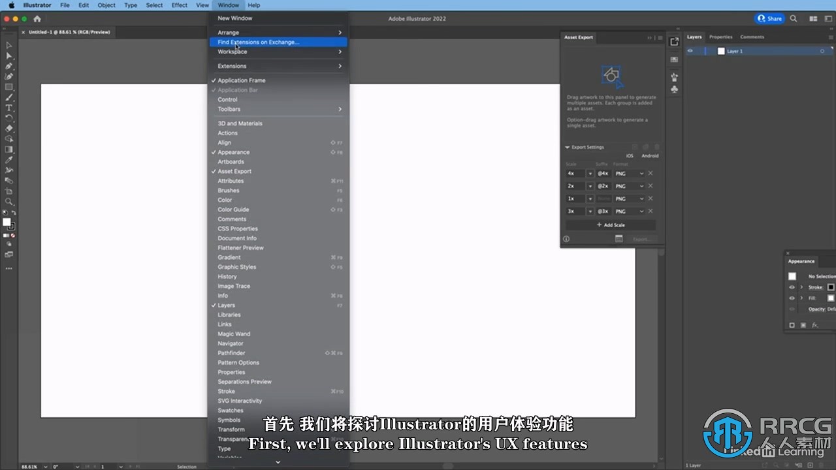Open the Arrange submenu
Viewport: 836px width, 470px height.
278,33
